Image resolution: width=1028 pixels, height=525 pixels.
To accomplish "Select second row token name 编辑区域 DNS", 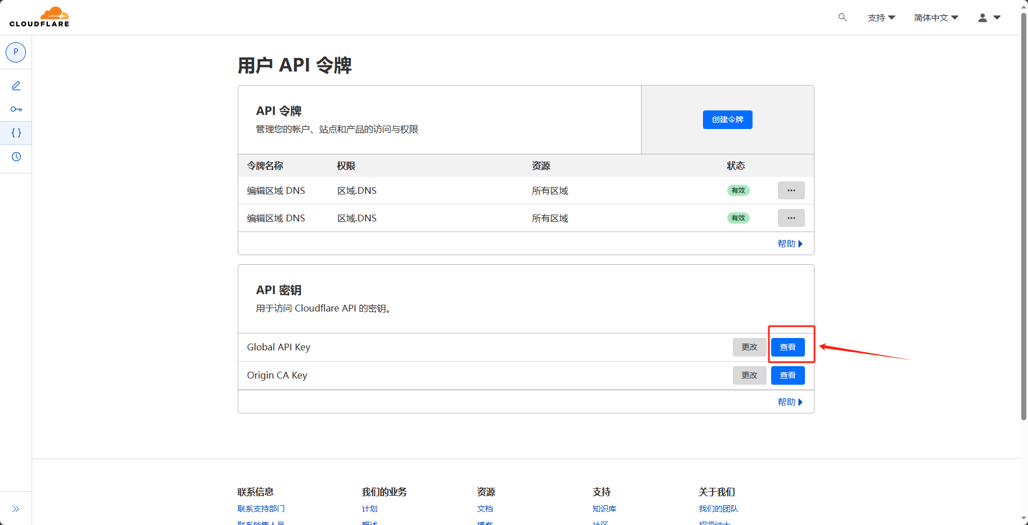I will [x=276, y=218].
